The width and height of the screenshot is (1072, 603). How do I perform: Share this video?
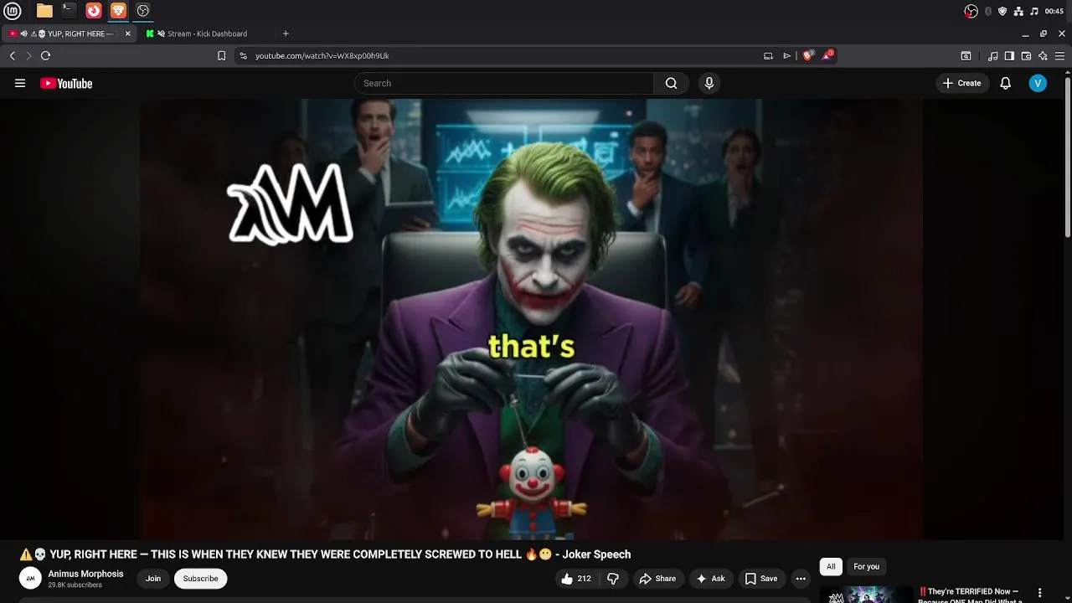(x=657, y=578)
